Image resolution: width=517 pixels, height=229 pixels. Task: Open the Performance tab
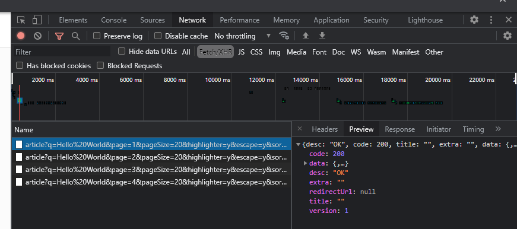tap(240, 20)
